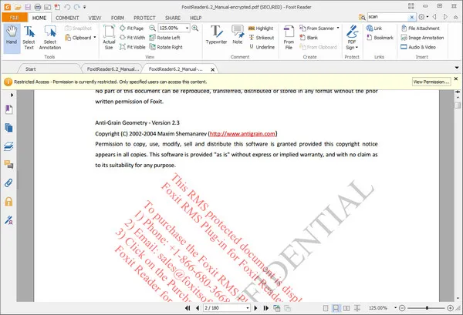This screenshot has width=463, height=315.
Task: Click the Open folder icon in title bar
Action: pos(18,7)
